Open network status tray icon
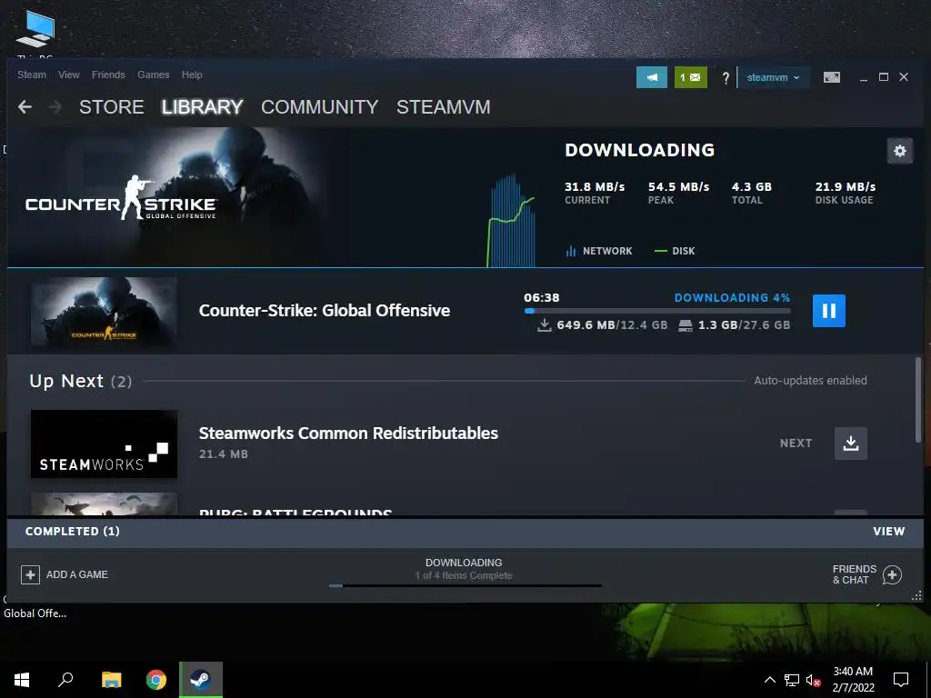 [792, 680]
